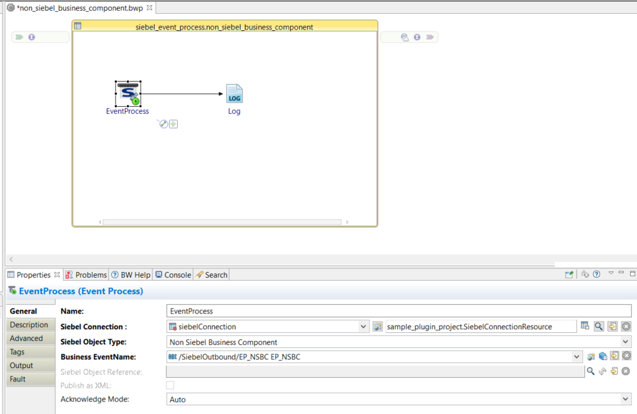
Task: Click the process table icon in yellow header
Action: (78, 26)
